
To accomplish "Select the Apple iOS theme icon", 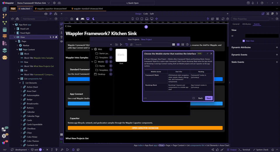I will tap(77, 19).
